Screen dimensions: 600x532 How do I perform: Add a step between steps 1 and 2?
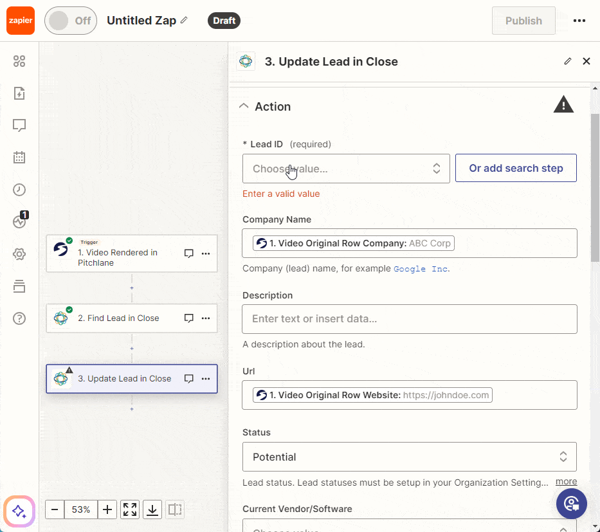pyautogui.click(x=132, y=288)
